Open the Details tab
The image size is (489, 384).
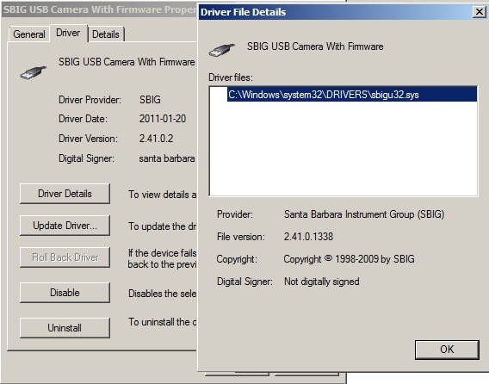click(106, 34)
